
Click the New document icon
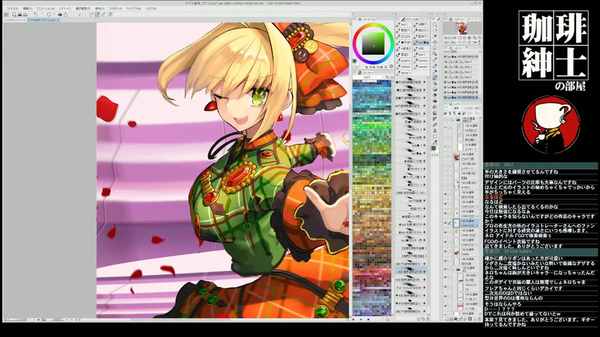coord(14,14)
